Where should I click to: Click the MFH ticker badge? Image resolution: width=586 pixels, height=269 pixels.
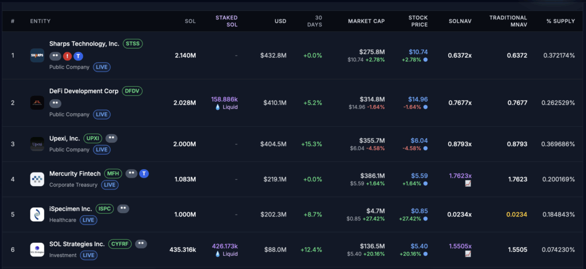click(x=113, y=174)
